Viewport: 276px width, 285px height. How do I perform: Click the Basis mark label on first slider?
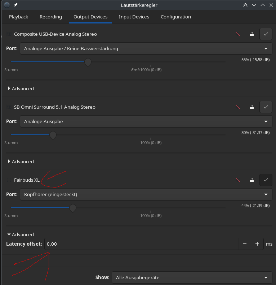(x=135, y=70)
